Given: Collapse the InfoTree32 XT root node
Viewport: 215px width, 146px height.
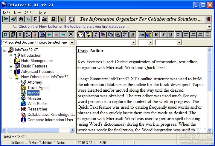Looking at the screenshot, I should point(4,50).
